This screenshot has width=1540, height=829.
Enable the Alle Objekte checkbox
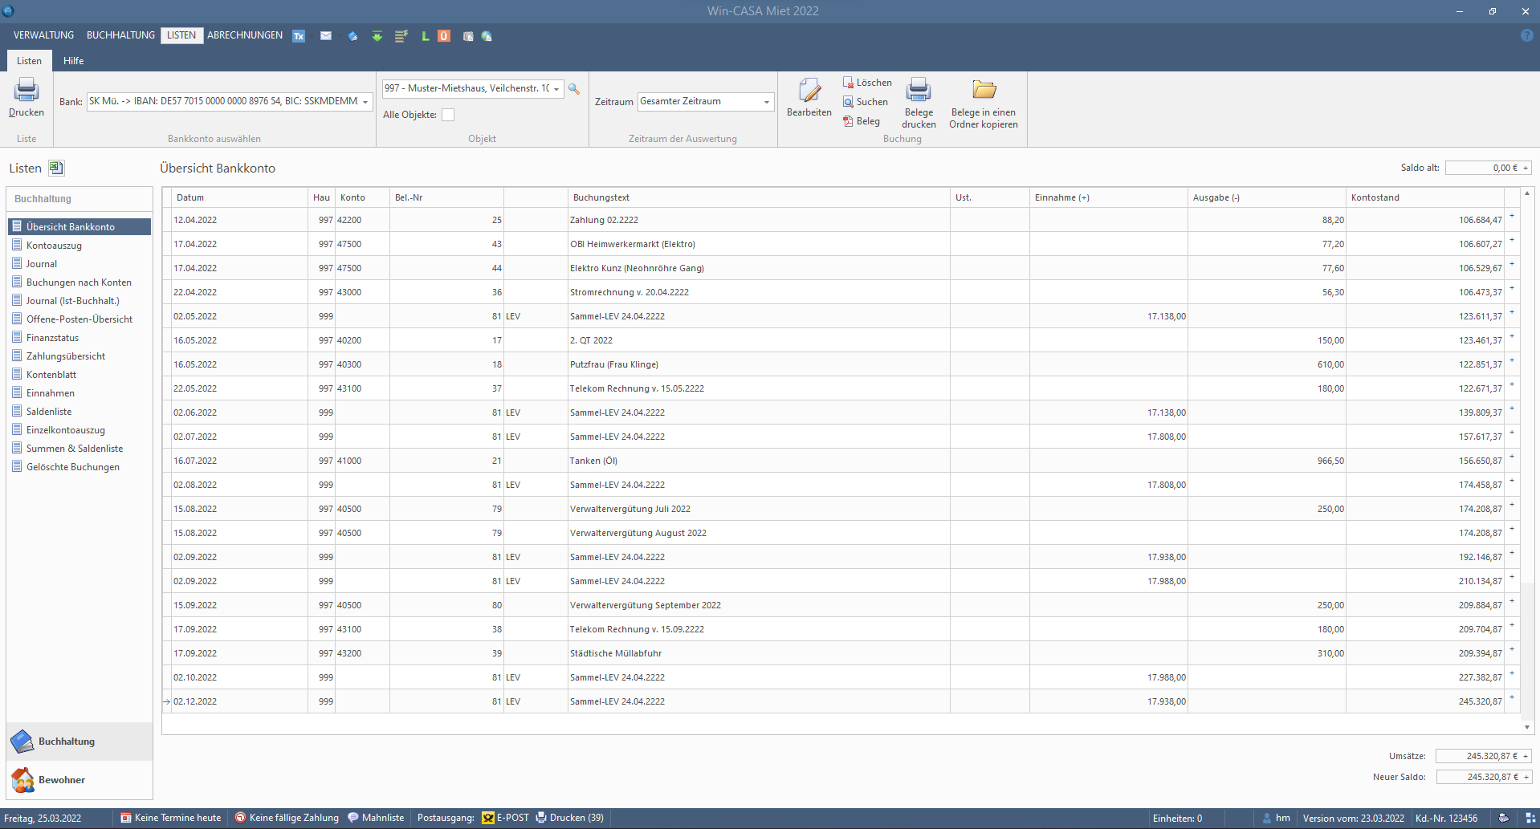(448, 115)
